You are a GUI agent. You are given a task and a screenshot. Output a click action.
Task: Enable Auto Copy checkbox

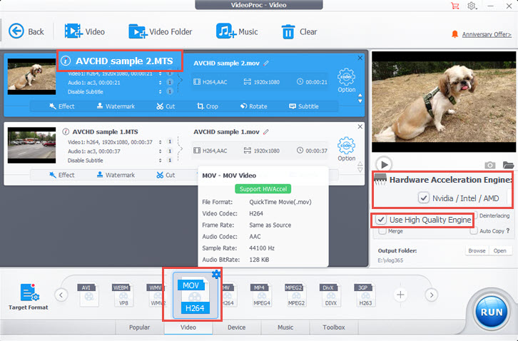point(473,231)
